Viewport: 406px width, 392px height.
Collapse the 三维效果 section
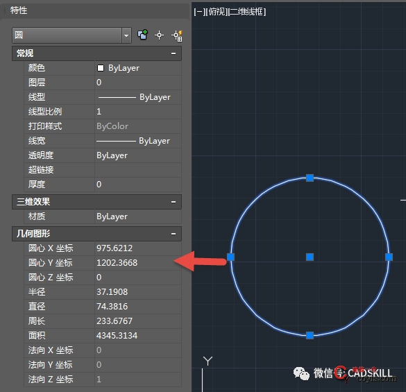tap(174, 202)
